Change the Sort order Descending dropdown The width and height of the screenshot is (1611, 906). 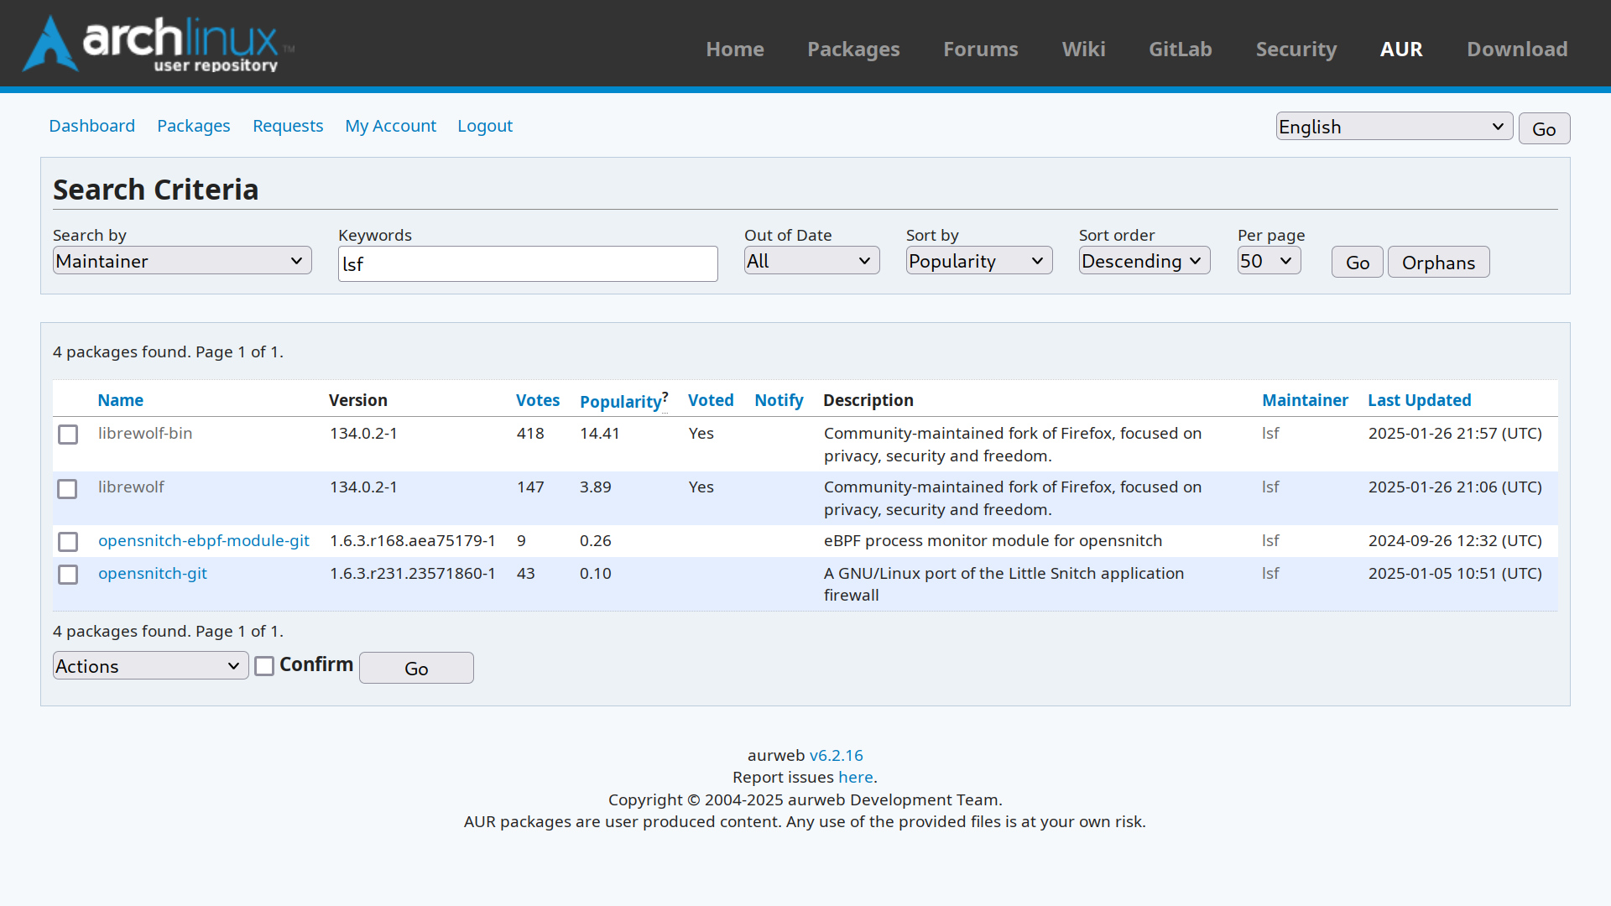pos(1144,261)
